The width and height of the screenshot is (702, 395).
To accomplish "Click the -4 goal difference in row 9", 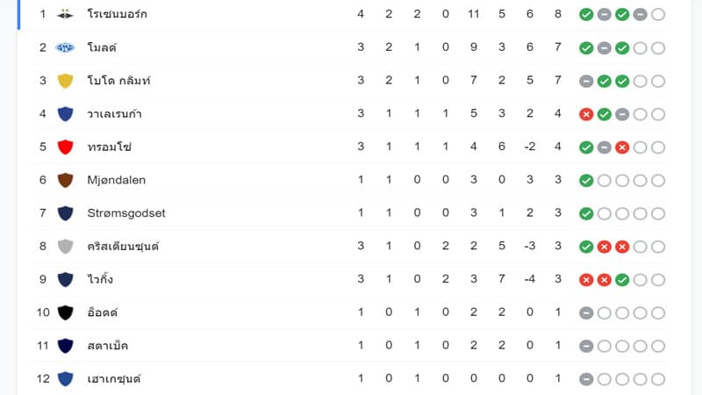I will tap(530, 279).
